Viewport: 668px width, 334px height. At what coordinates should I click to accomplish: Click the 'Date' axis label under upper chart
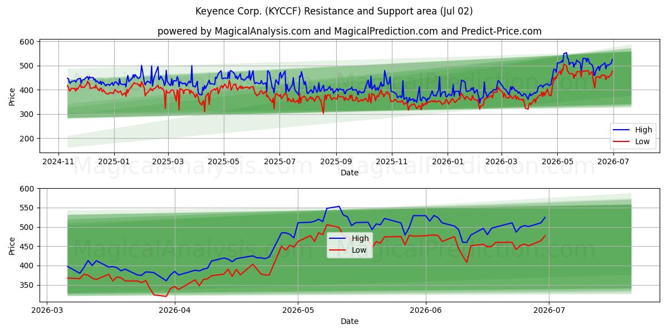[350, 173]
